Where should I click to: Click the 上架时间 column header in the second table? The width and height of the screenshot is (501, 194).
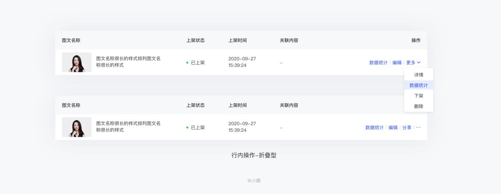pyautogui.click(x=237, y=105)
